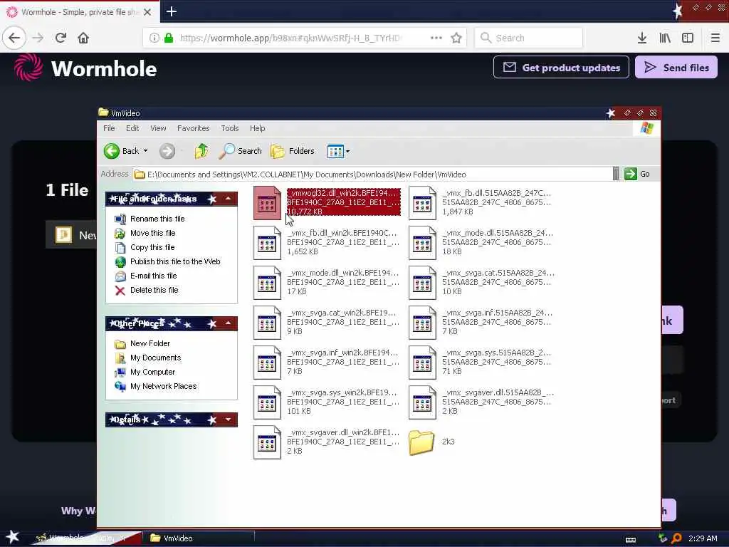Screen dimensions: 729x547
Task: Click the Wormhole logo
Action: (85, 68)
